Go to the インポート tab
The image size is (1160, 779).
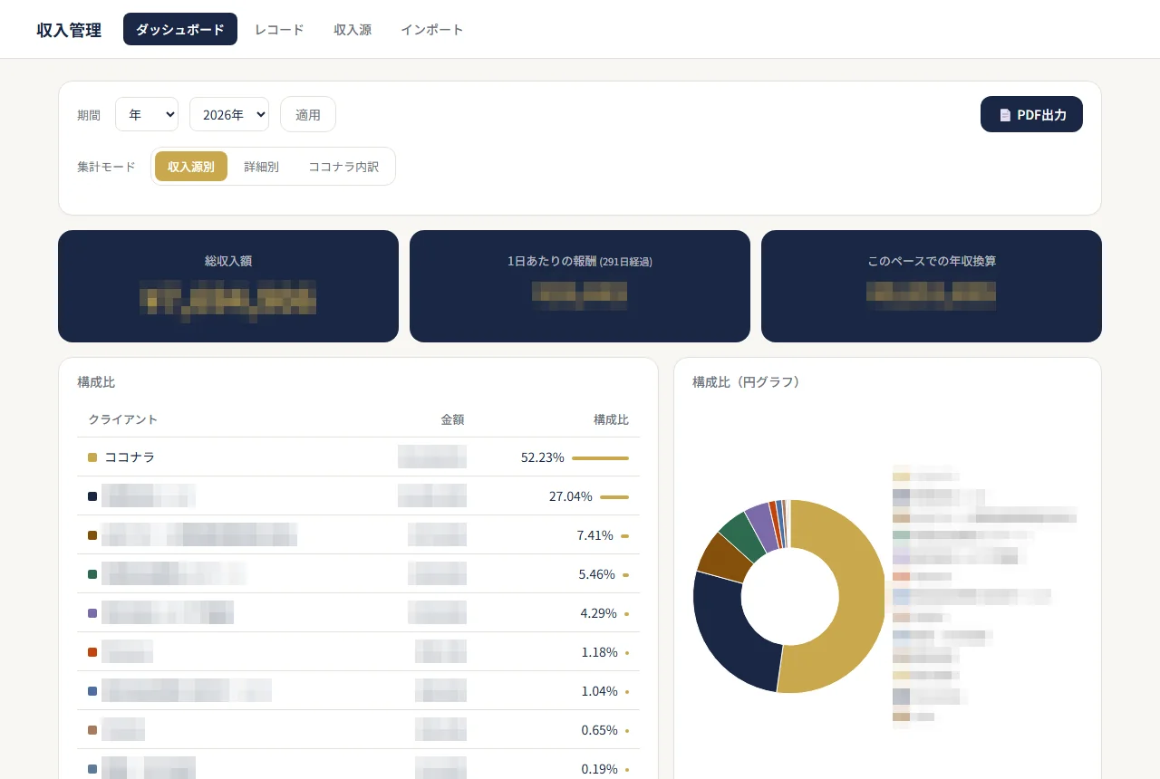coord(432,29)
